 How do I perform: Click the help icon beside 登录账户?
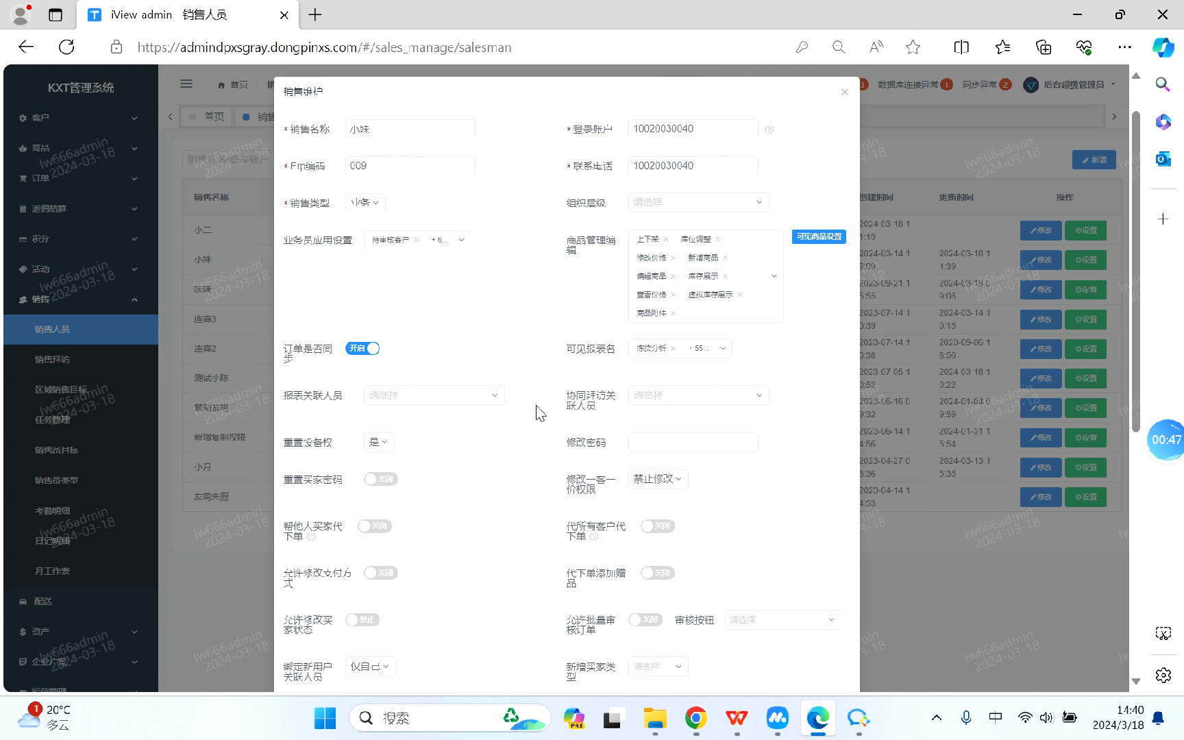pos(769,129)
